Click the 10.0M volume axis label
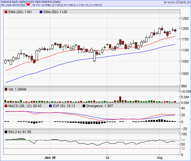The width and height of the screenshot is (191, 161). (186, 91)
